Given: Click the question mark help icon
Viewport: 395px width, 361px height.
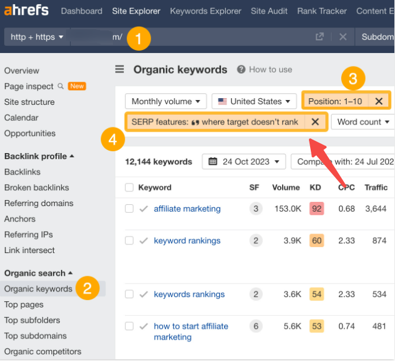Looking at the screenshot, I should coord(241,69).
